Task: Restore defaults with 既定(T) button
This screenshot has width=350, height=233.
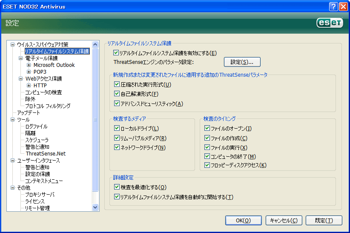Action: (324, 221)
